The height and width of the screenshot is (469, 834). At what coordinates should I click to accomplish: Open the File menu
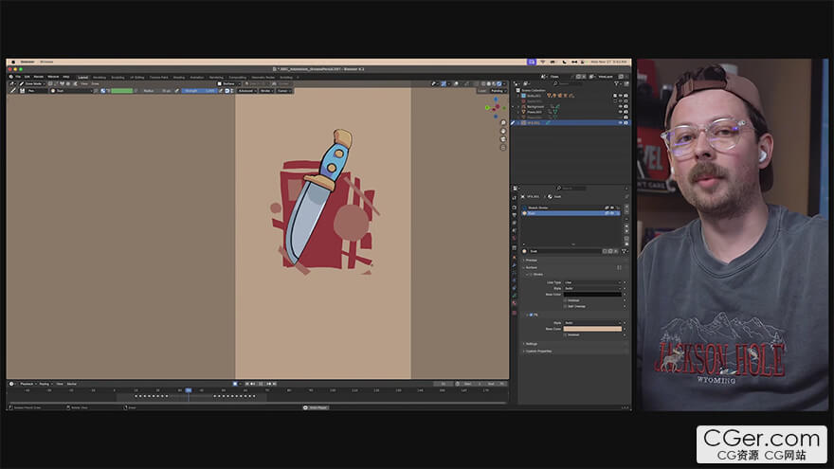point(17,77)
